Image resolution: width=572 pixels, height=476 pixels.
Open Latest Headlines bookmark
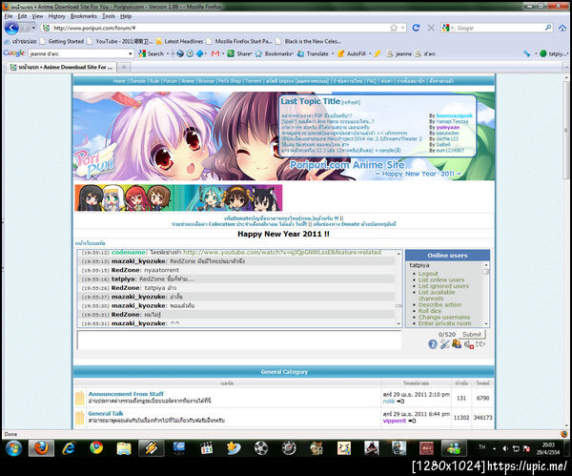click(179, 41)
